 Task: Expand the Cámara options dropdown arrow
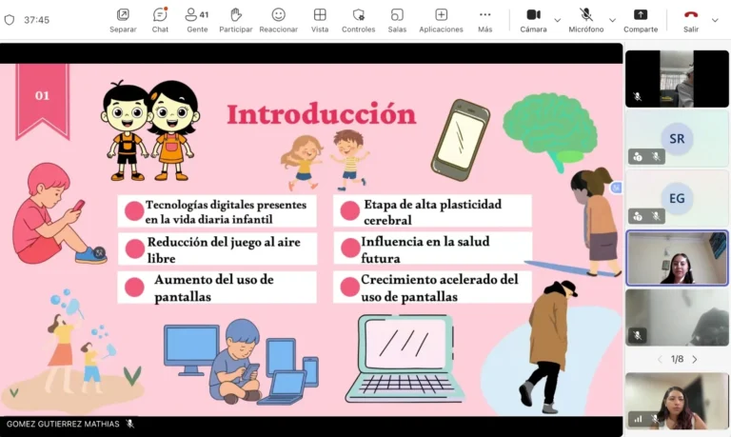click(x=558, y=19)
